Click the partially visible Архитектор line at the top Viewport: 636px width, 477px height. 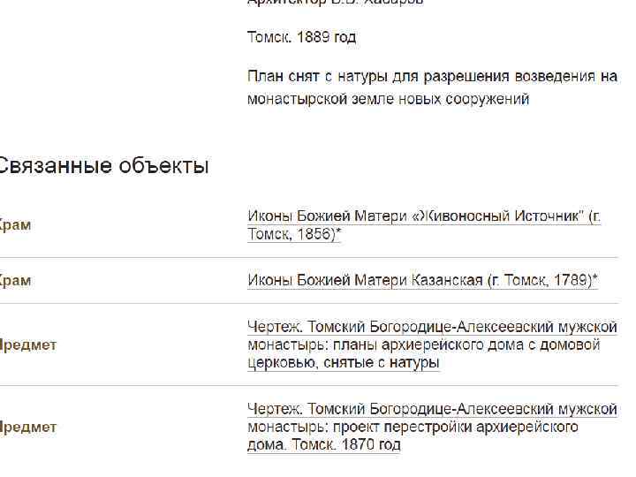(x=336, y=3)
